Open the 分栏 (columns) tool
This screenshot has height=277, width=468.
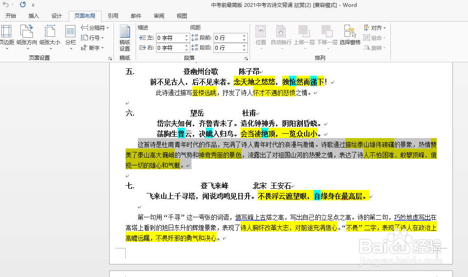tap(70, 37)
